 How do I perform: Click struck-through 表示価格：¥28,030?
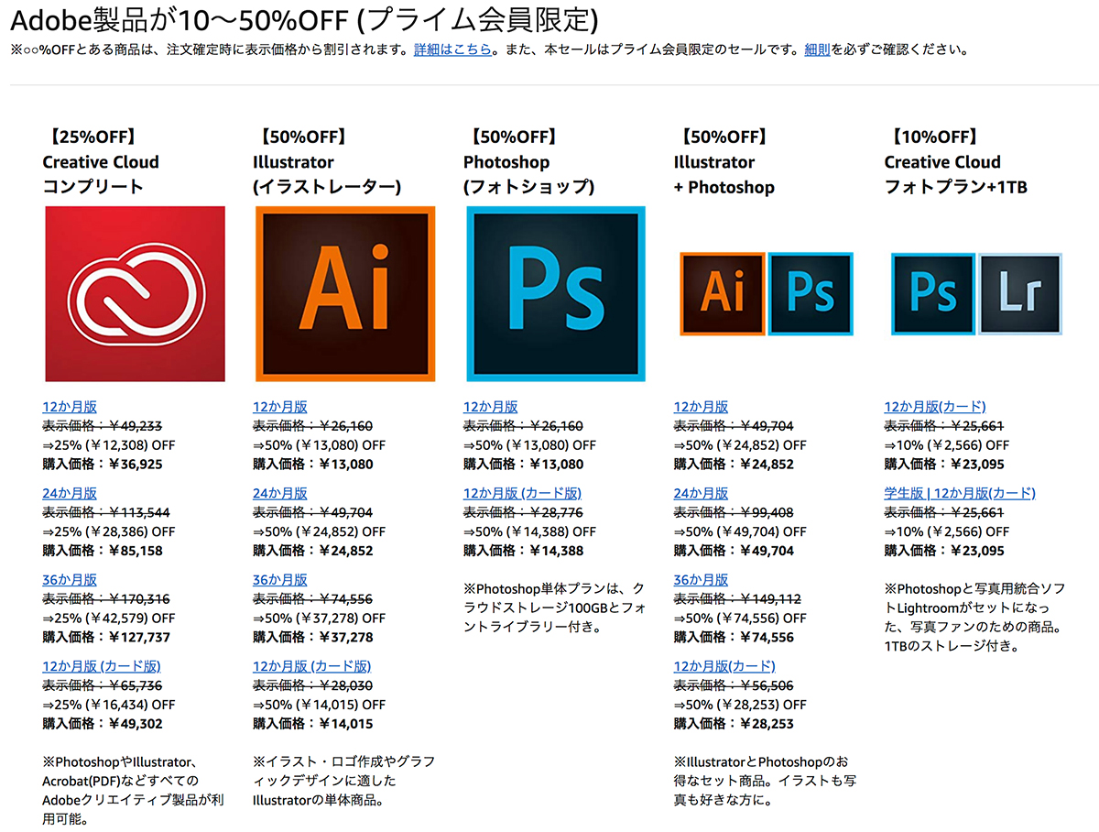click(313, 685)
